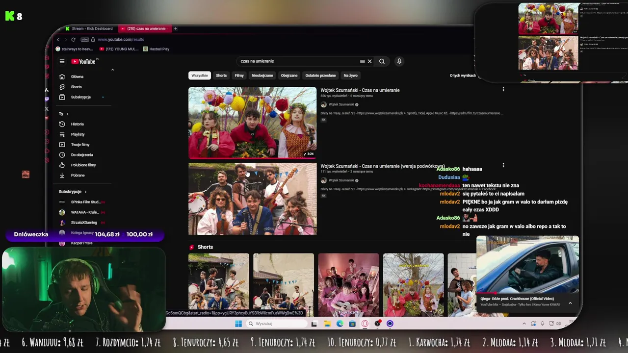Open Microsoft Edge from taskbar
The width and height of the screenshot is (628, 353).
(x=340, y=324)
